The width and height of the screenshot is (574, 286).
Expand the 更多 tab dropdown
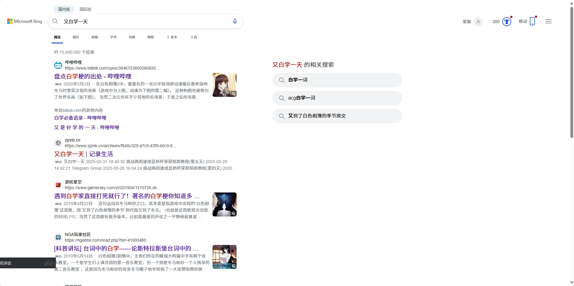coord(172,37)
